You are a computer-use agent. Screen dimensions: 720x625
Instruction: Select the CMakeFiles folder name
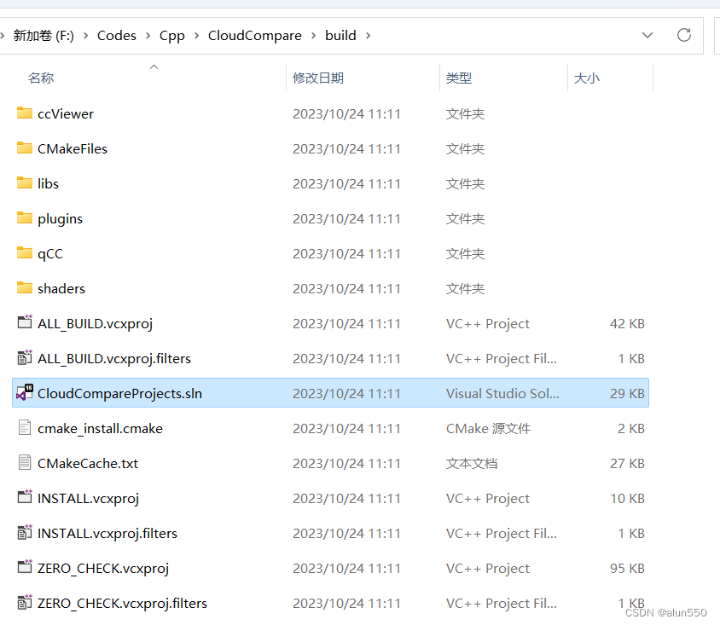point(73,148)
